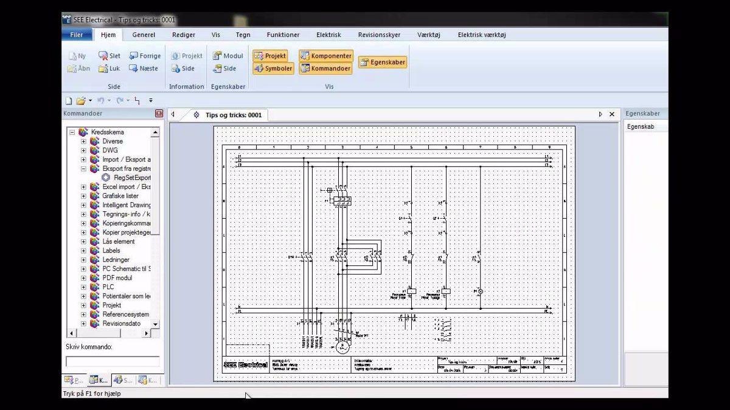Open Projekt information in Information group

(187, 56)
